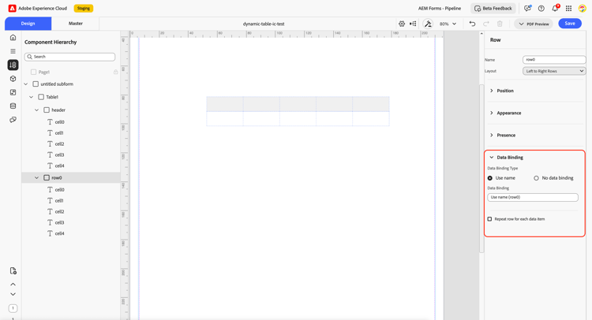
Task: Open the Help question mark icon
Action: [x=541, y=9]
